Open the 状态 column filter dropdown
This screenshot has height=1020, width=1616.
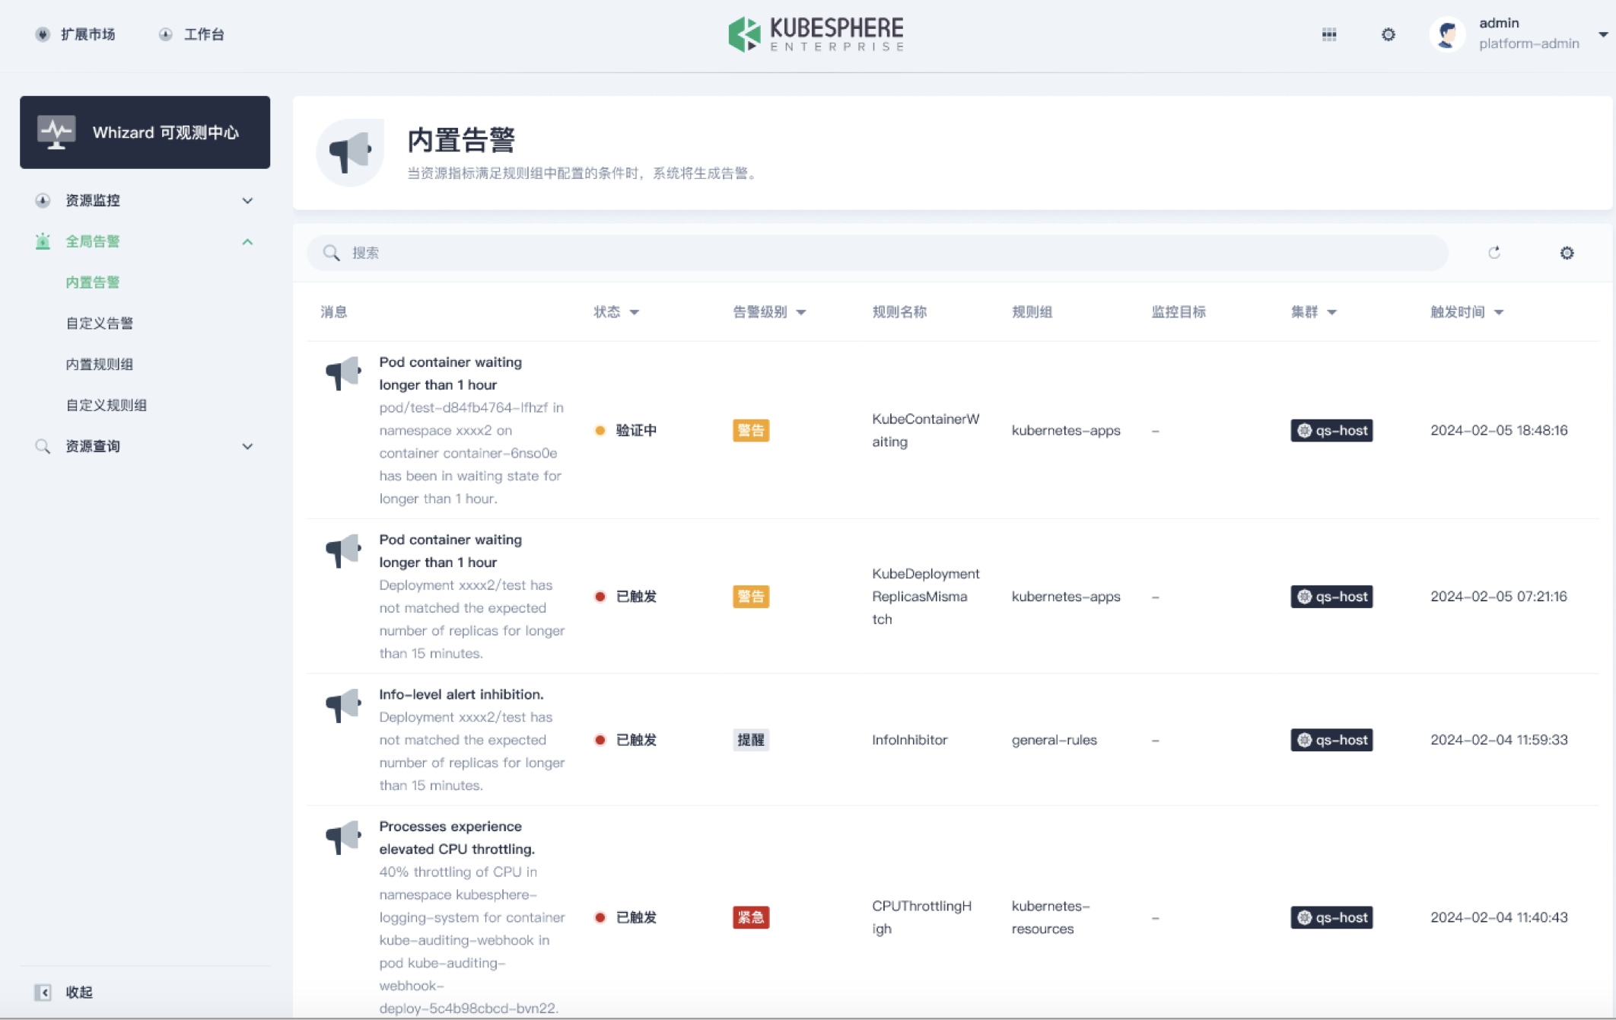click(634, 312)
